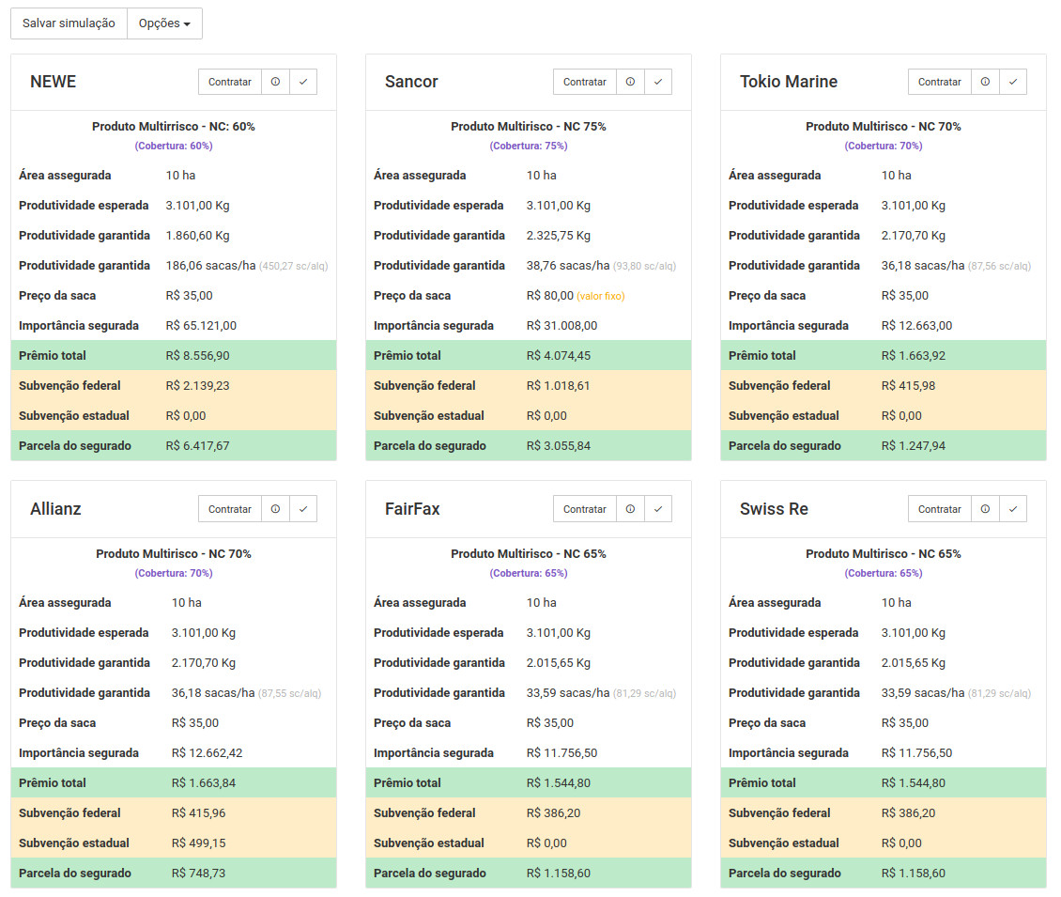Click Sancor Subvenção federal R$ 1.018,61
The height and width of the screenshot is (897, 1061).
559,386
